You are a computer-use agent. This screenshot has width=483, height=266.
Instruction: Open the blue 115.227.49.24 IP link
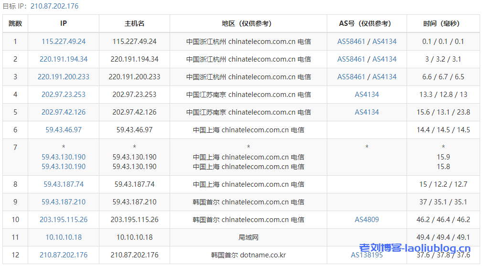pos(64,42)
